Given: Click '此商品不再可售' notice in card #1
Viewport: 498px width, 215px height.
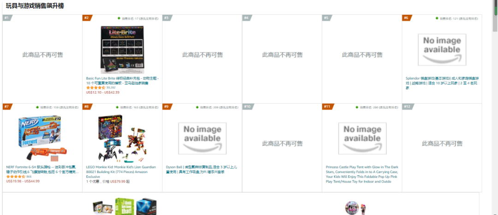Looking at the screenshot, I should click(x=42, y=54).
